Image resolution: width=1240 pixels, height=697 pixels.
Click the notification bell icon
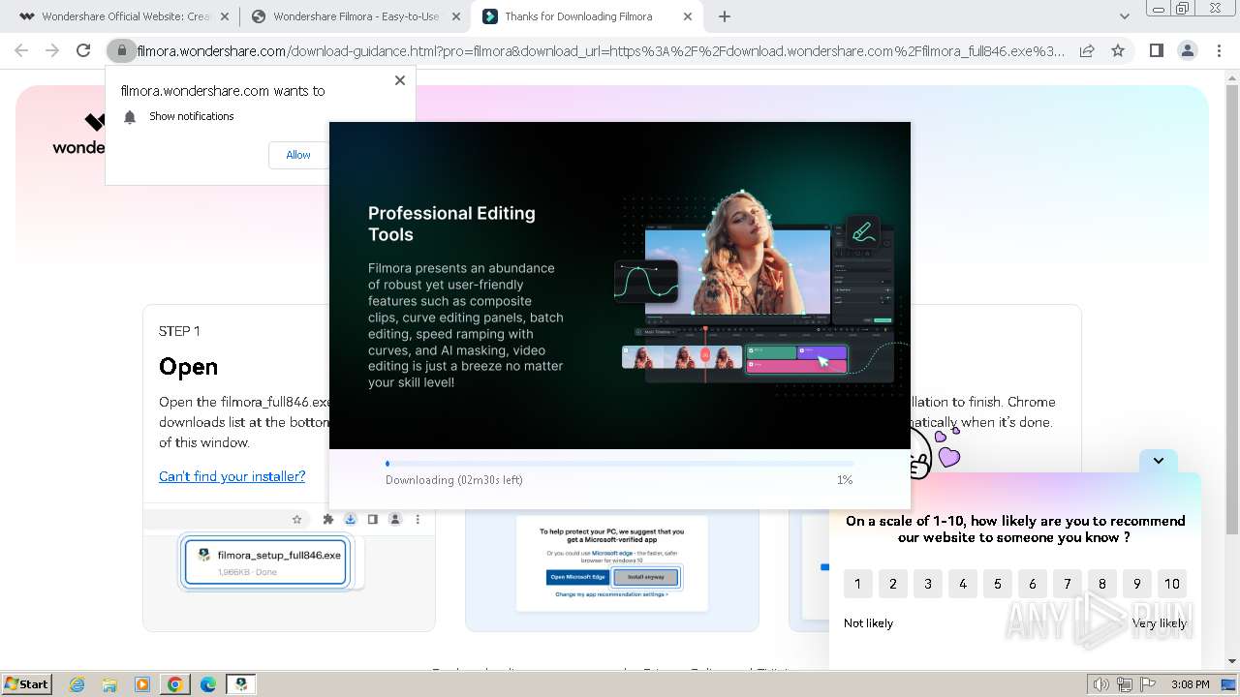pyautogui.click(x=130, y=116)
